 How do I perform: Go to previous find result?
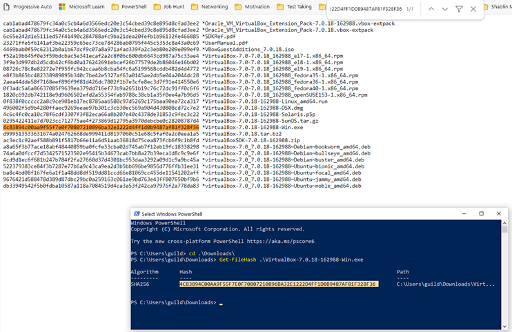[431, 9]
